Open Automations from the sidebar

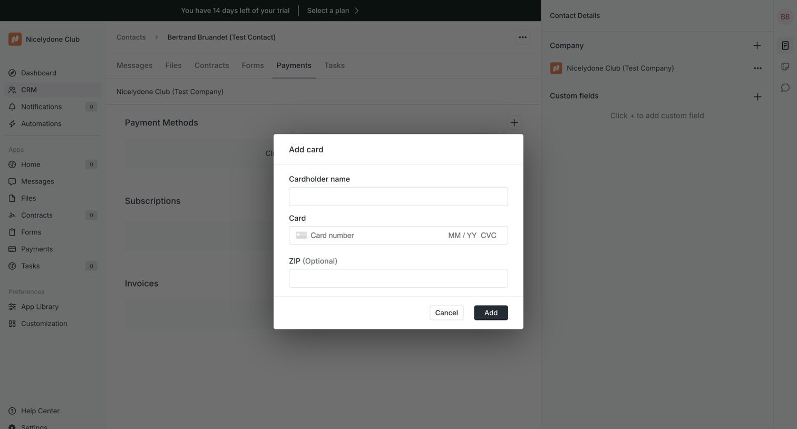[53, 123]
